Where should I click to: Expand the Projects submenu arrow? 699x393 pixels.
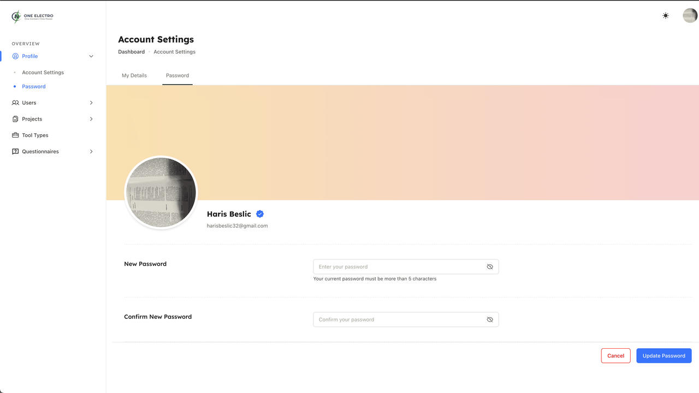[91, 119]
